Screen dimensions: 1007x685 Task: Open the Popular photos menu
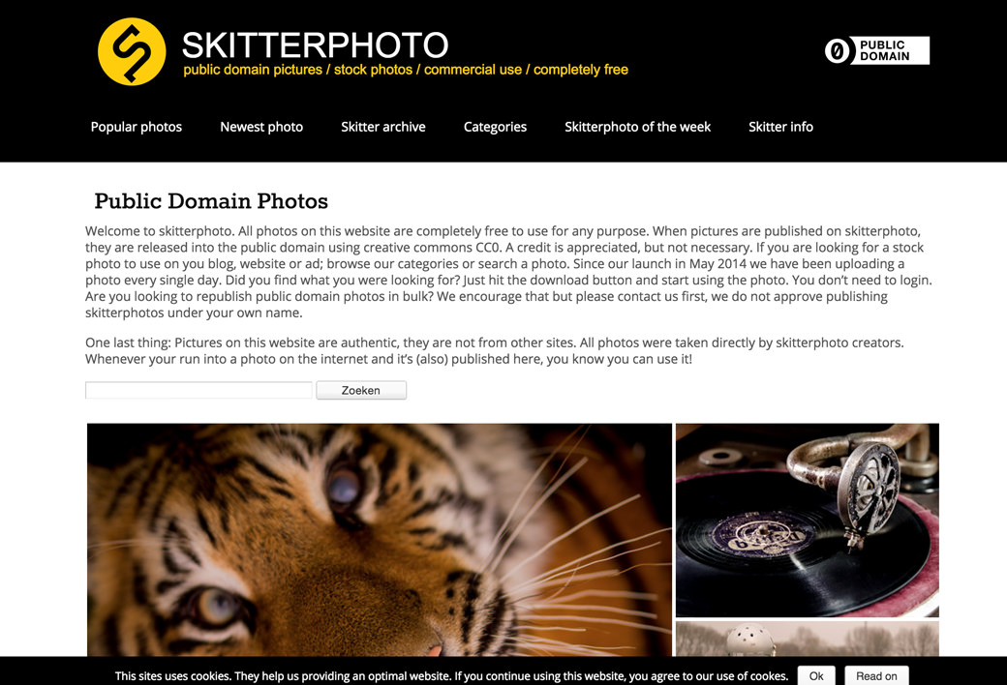click(137, 127)
